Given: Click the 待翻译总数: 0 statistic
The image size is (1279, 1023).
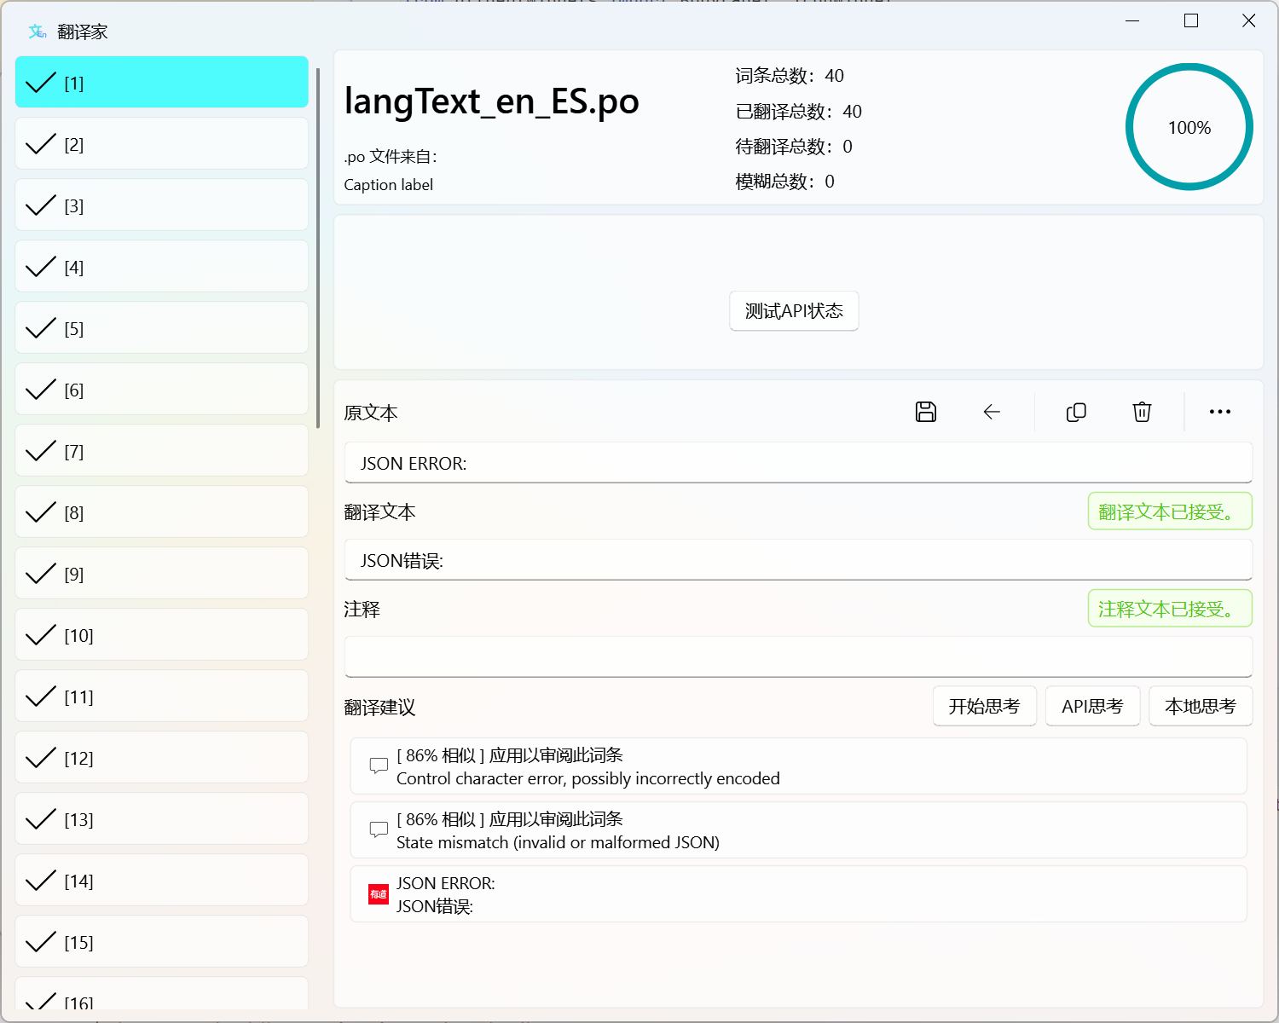Looking at the screenshot, I should (794, 147).
